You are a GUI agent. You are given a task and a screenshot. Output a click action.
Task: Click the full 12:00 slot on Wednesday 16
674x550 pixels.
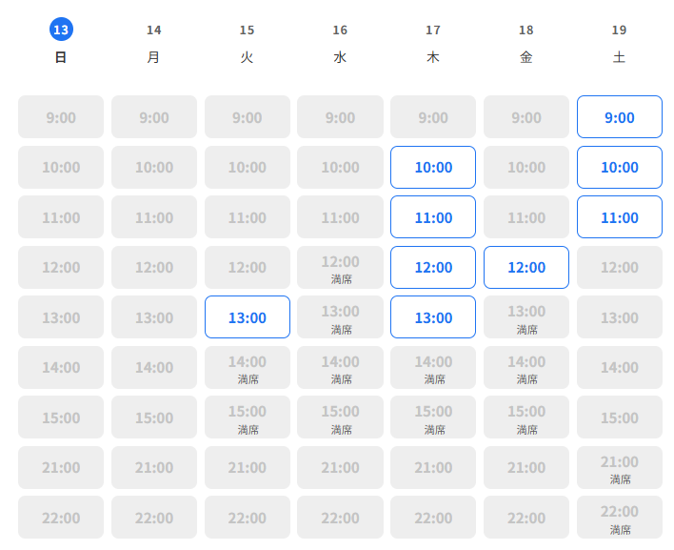340,267
